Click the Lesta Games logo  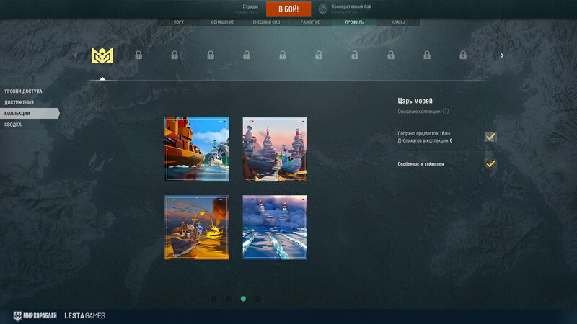pos(84,315)
